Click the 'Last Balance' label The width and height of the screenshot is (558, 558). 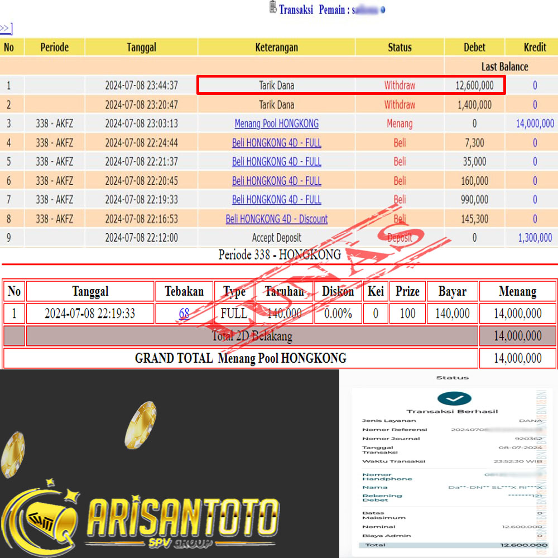(x=504, y=66)
